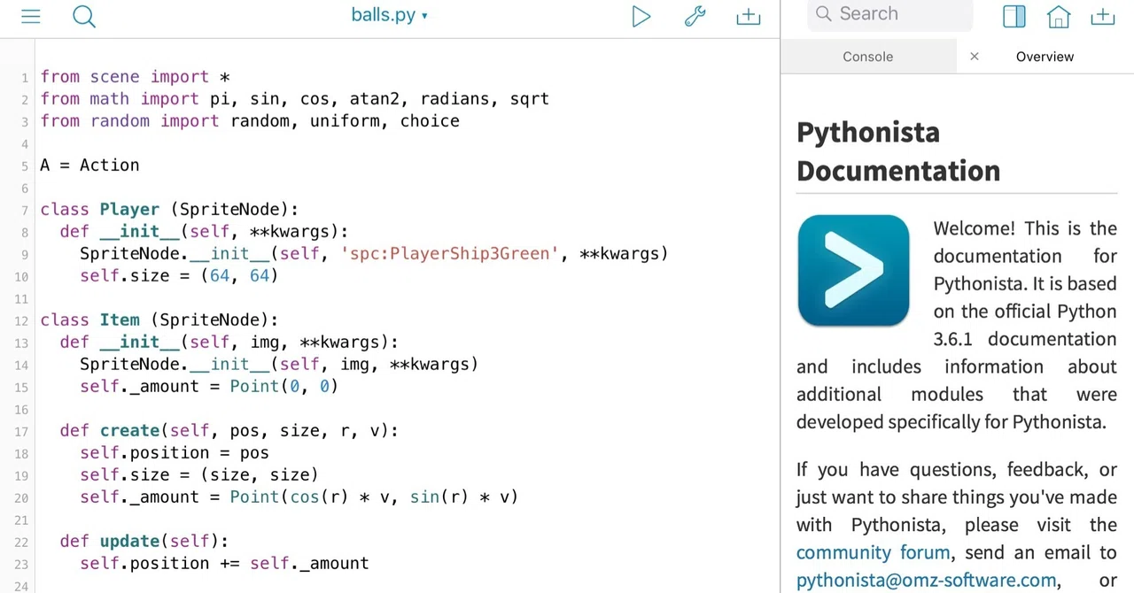Click 'self.position = pos' on line 18
The image size is (1134, 593).
(x=175, y=453)
